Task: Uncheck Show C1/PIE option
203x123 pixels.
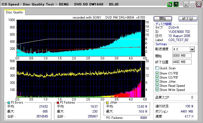Action: [x=157, y=73]
